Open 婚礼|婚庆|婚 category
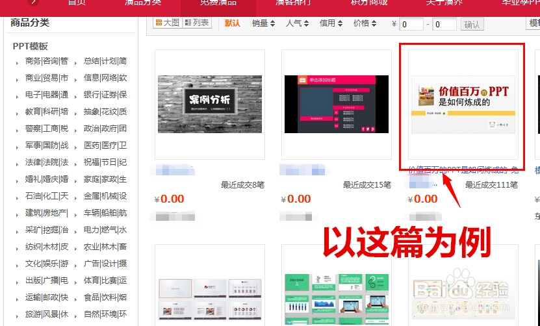The width and height of the screenshot is (540, 326). (x=47, y=179)
